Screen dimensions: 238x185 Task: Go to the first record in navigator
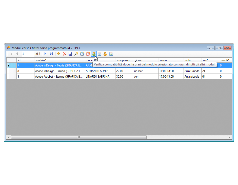click(11, 54)
